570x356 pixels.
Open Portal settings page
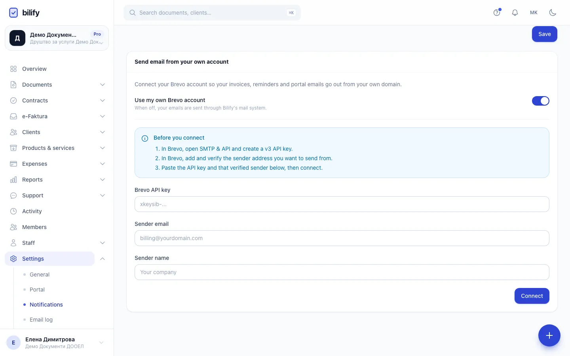click(x=37, y=290)
